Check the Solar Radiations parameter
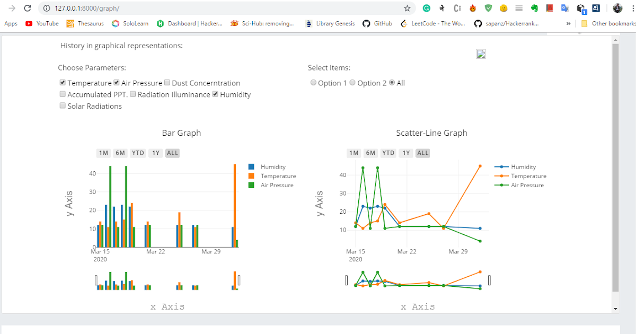The image size is (636, 334). [63, 105]
